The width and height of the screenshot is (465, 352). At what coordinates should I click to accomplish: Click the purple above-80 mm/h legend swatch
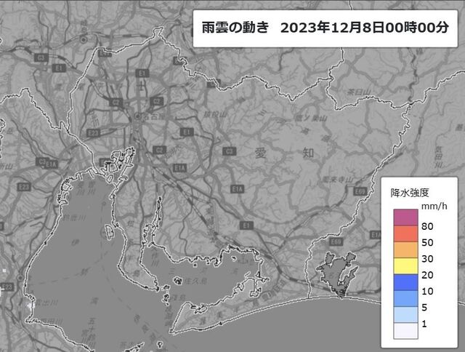pyautogui.click(x=405, y=217)
